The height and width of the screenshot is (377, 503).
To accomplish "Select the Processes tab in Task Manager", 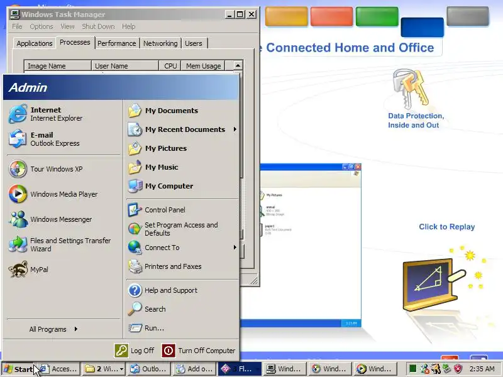I will (75, 42).
